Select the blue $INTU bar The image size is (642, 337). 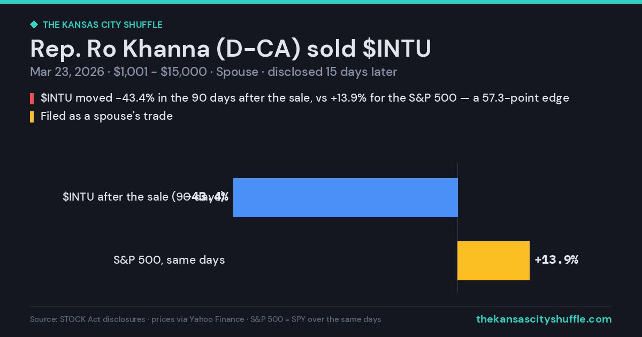[345, 197]
